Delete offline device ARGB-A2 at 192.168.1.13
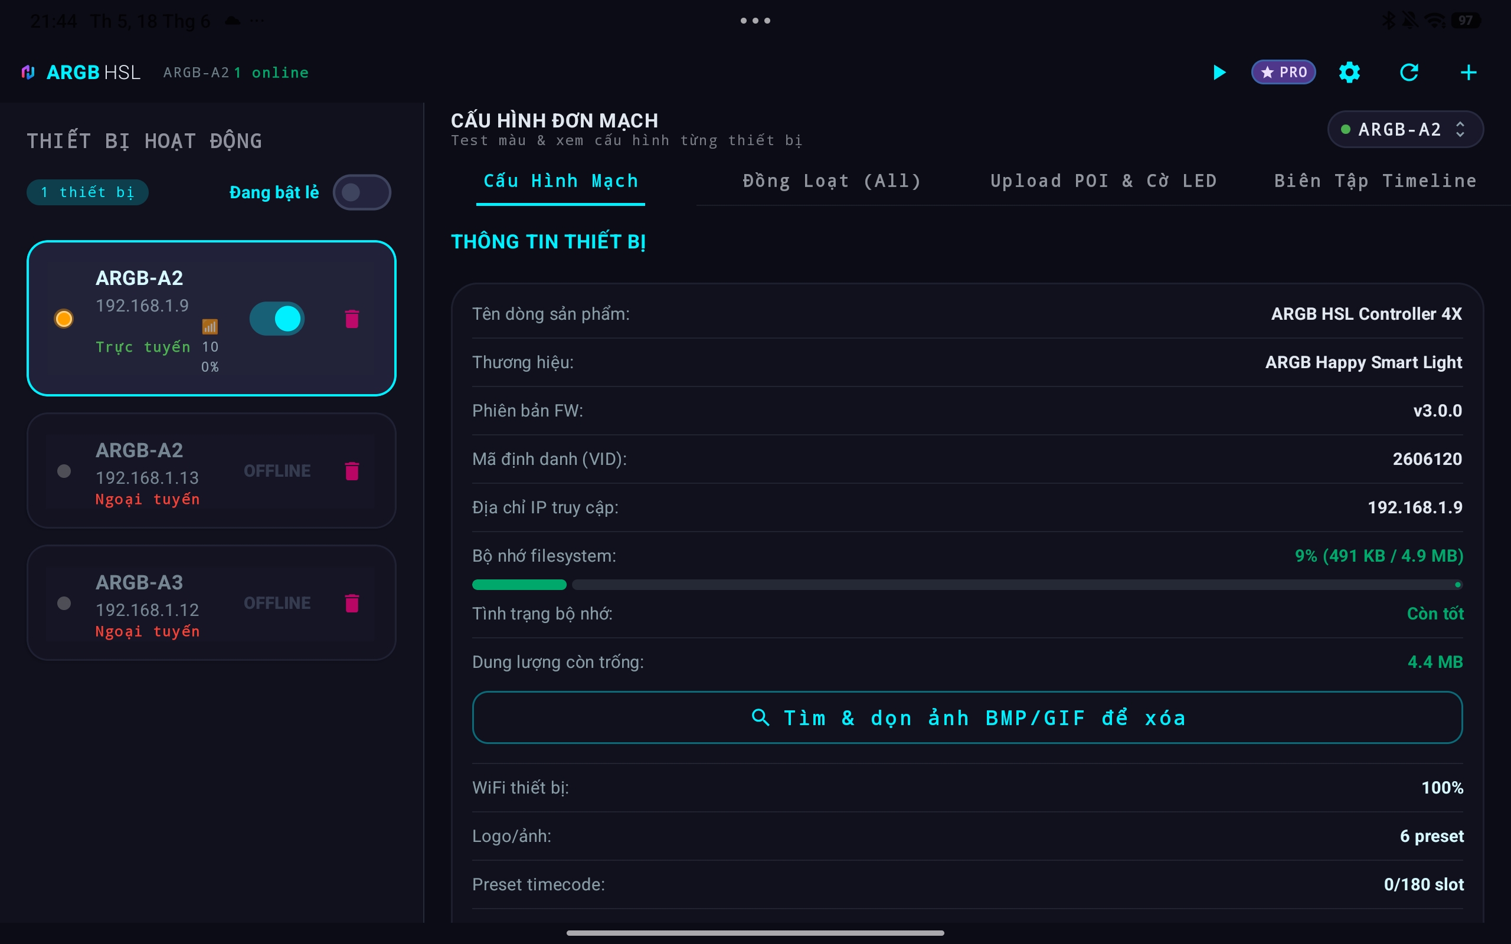 pos(352,471)
